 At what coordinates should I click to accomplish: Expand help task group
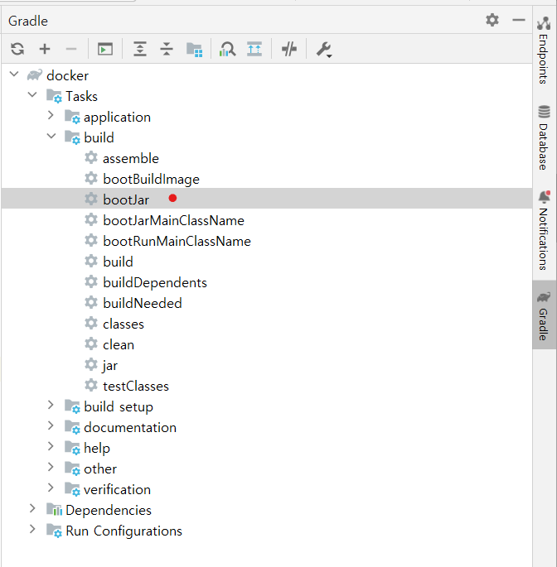(x=51, y=446)
